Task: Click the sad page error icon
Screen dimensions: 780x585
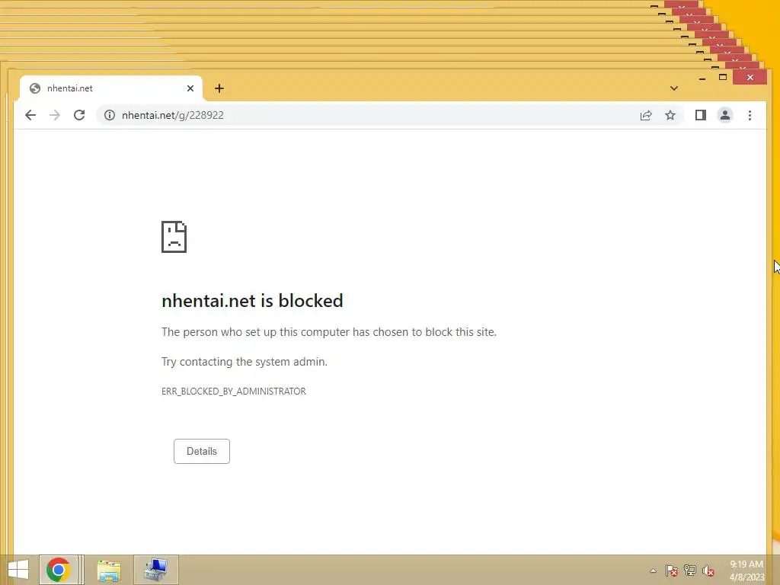Action: (x=174, y=237)
